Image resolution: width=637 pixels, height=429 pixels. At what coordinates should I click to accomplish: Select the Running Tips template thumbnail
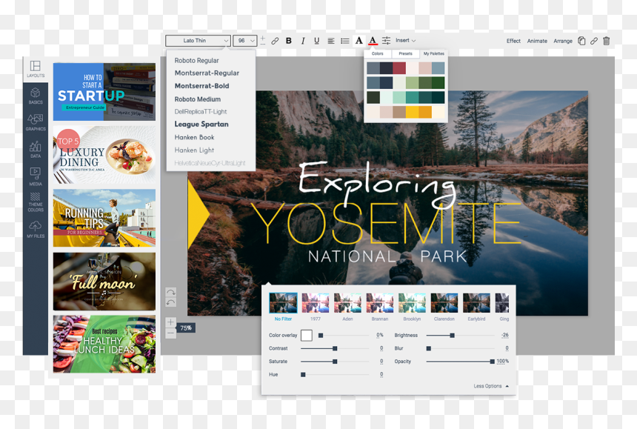pos(104,218)
